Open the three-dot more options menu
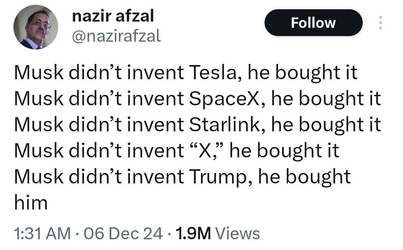The height and width of the screenshot is (250, 403). click(x=380, y=23)
